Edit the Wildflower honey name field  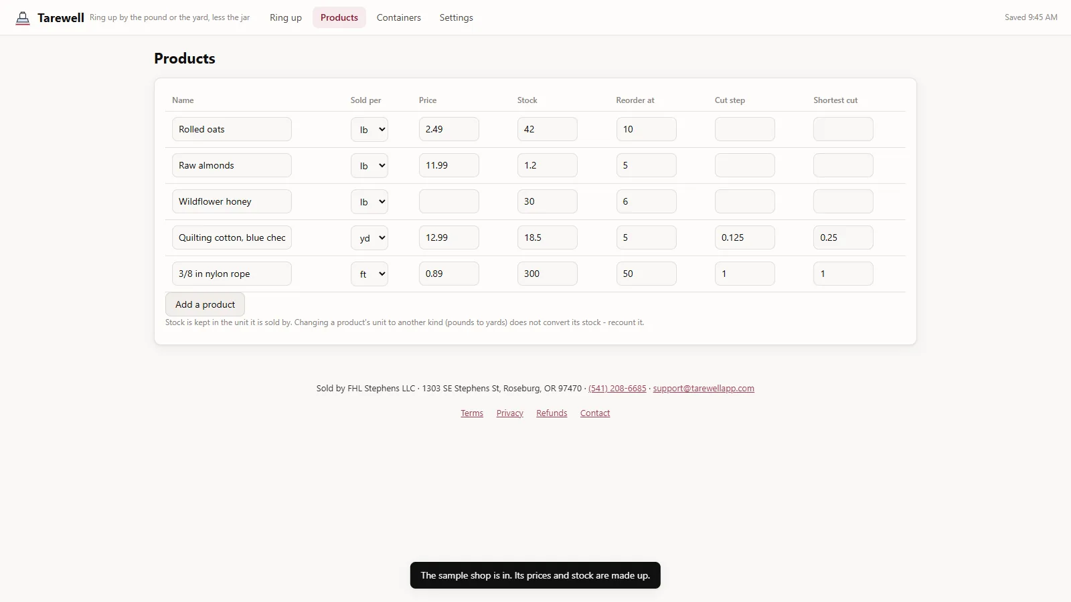point(232,201)
